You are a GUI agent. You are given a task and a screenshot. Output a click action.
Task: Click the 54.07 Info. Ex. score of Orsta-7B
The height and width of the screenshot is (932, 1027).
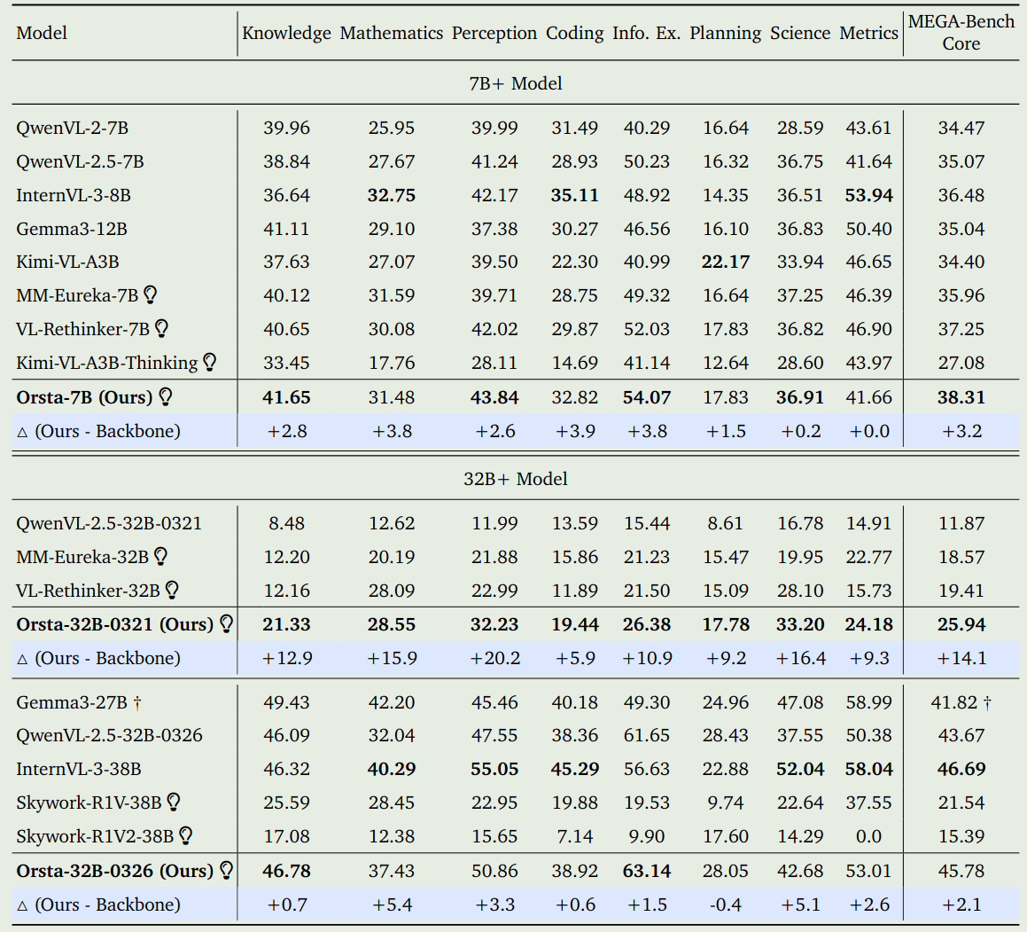point(647,397)
